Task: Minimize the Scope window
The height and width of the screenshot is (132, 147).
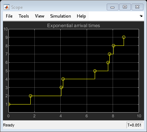Action: (112, 7)
